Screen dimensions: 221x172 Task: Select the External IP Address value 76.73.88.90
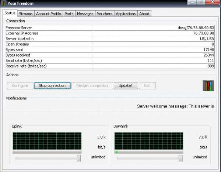tap(204, 33)
